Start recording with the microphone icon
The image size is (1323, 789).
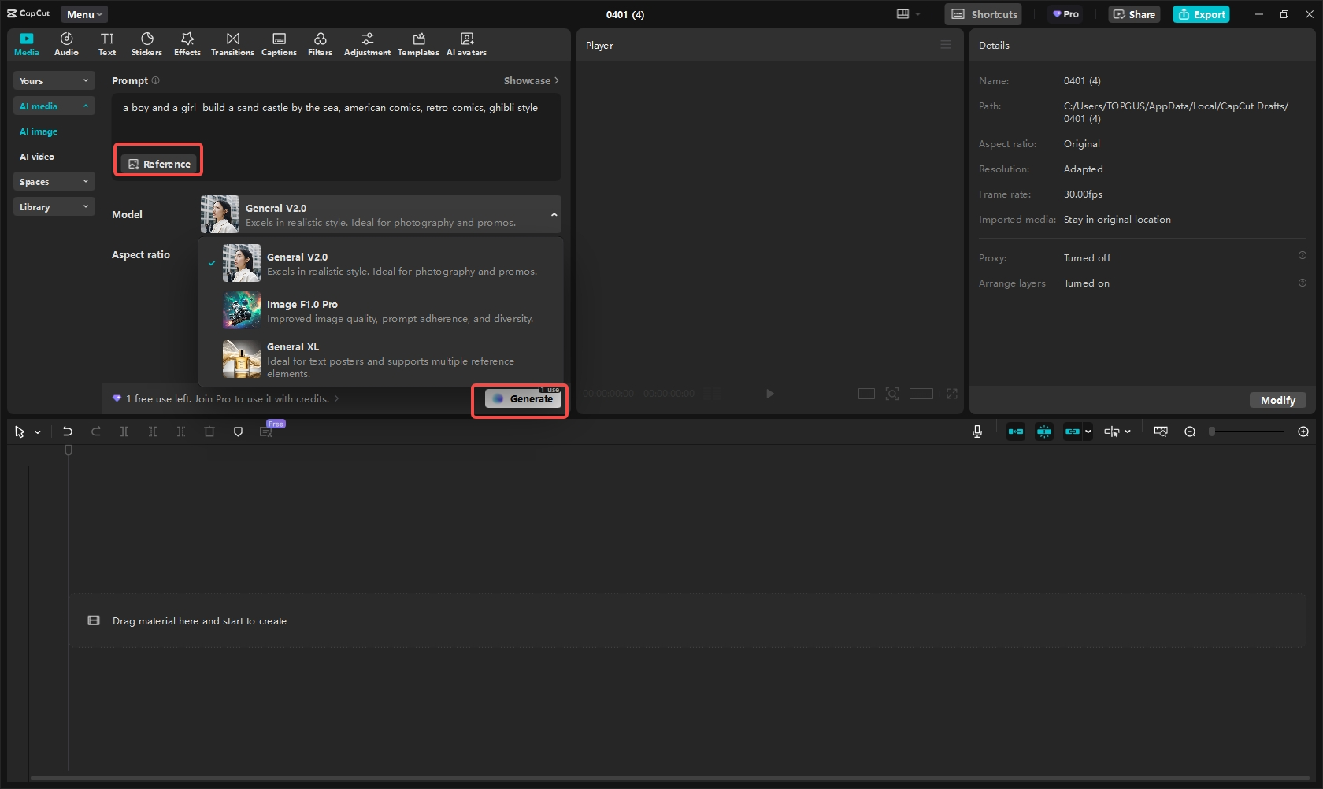(976, 431)
